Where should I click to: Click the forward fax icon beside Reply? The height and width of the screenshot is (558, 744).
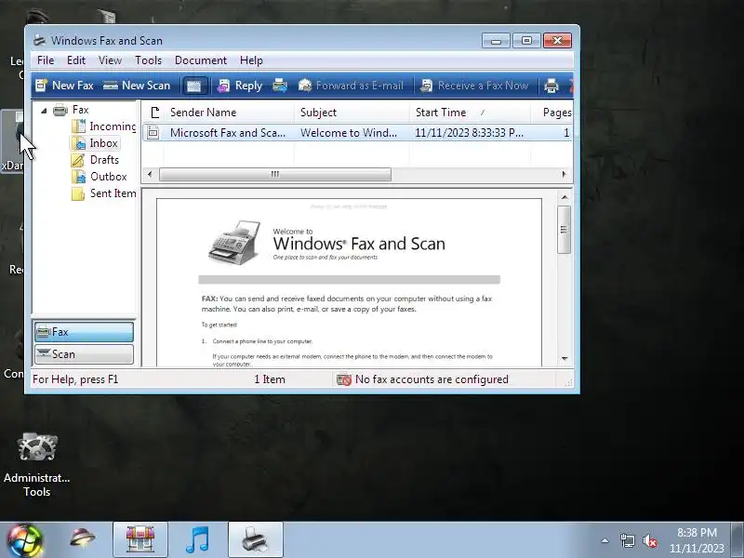[280, 86]
